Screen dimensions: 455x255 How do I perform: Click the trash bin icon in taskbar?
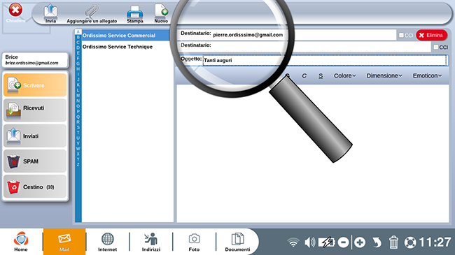tap(393, 242)
